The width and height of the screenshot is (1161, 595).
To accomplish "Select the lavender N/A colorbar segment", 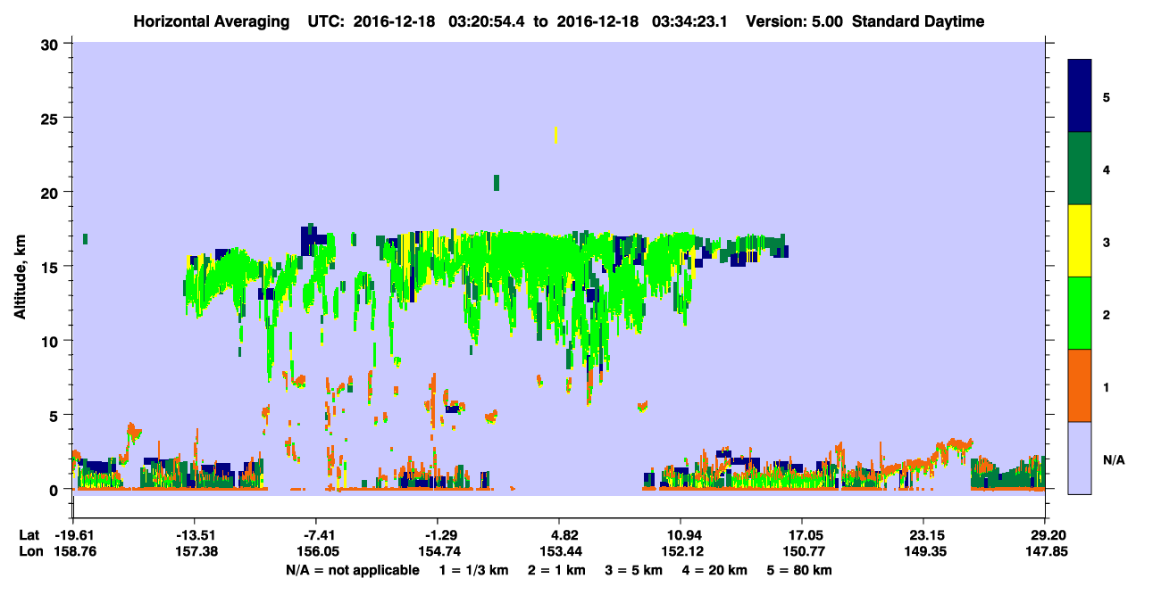I will (x=1080, y=458).
